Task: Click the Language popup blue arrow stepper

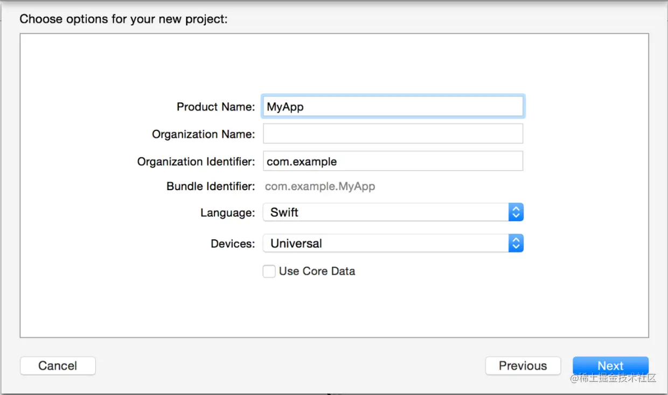Action: (x=516, y=212)
